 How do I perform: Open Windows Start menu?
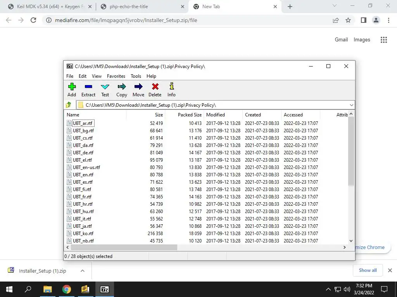9,289
